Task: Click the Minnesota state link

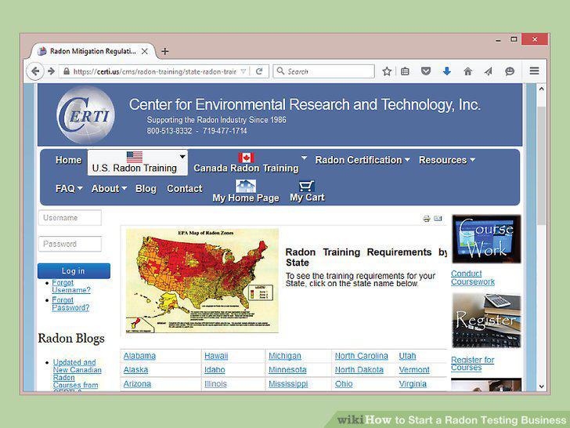Action: [x=287, y=370]
